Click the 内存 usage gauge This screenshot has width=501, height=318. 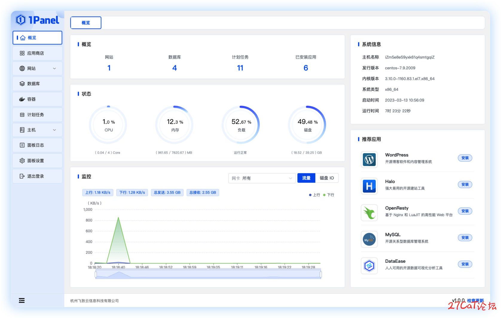coord(175,125)
